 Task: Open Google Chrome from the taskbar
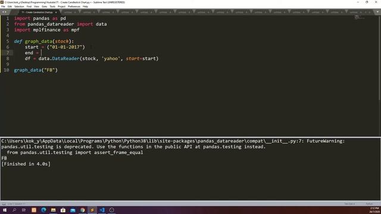pyautogui.click(x=82, y=210)
